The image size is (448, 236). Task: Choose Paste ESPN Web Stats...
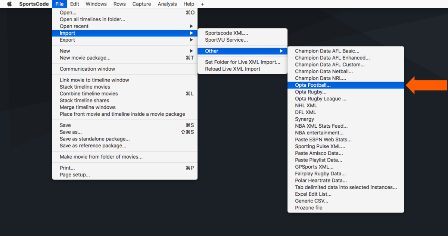(346, 140)
